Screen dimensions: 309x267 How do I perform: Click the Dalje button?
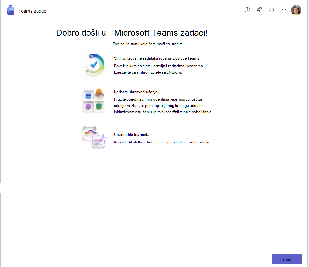[x=287, y=259]
